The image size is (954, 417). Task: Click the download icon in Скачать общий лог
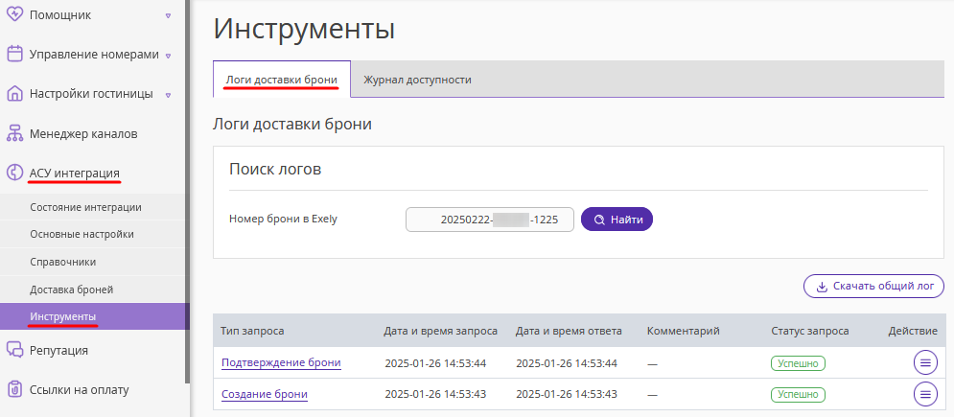(x=822, y=287)
